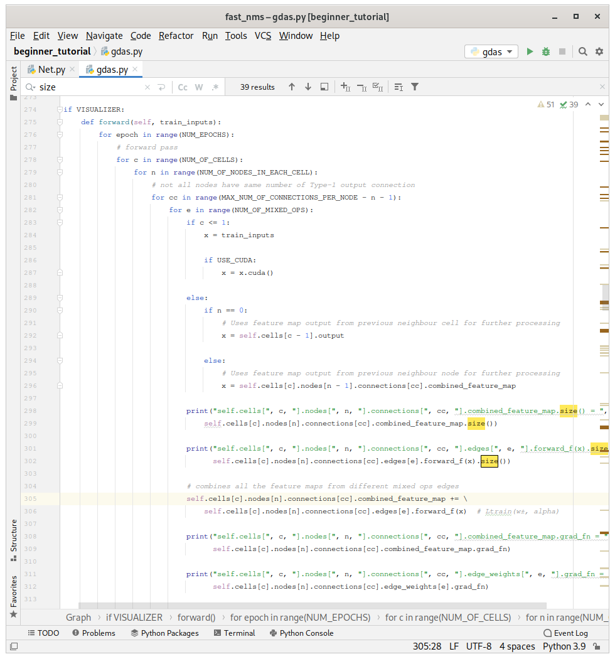Viewport: 615px width, 659px height.
Task: Start debugging with the bug icon
Action: (x=546, y=52)
